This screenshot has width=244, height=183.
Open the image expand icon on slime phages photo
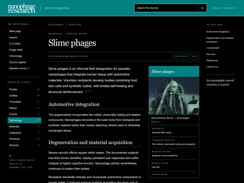click(196, 111)
